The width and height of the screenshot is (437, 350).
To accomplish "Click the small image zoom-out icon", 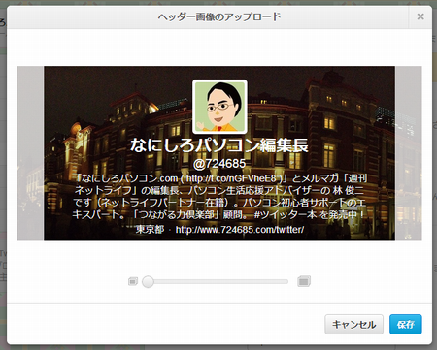I will [x=133, y=281].
